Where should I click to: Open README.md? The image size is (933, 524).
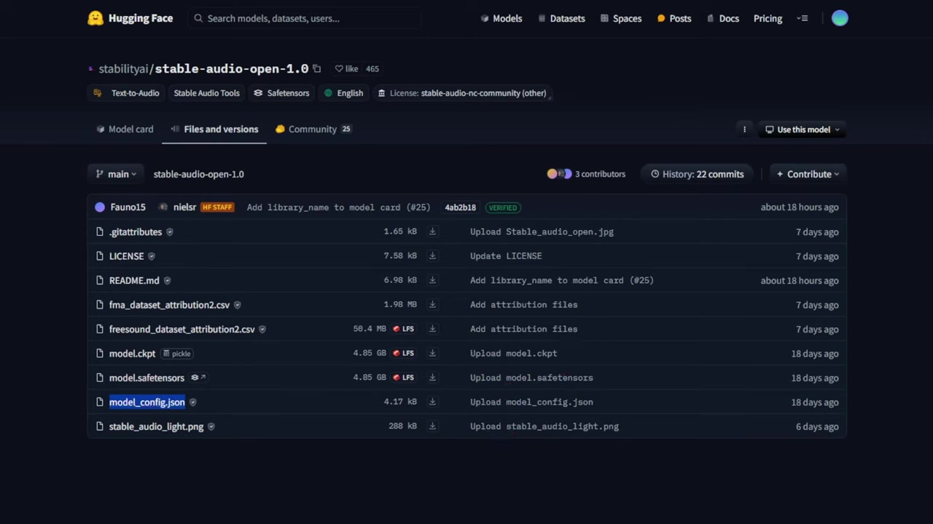[134, 280]
